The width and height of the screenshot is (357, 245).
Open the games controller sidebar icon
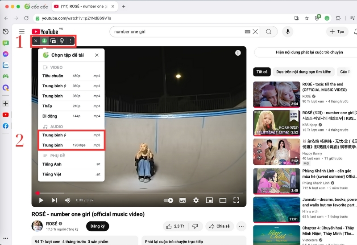(x=6, y=76)
